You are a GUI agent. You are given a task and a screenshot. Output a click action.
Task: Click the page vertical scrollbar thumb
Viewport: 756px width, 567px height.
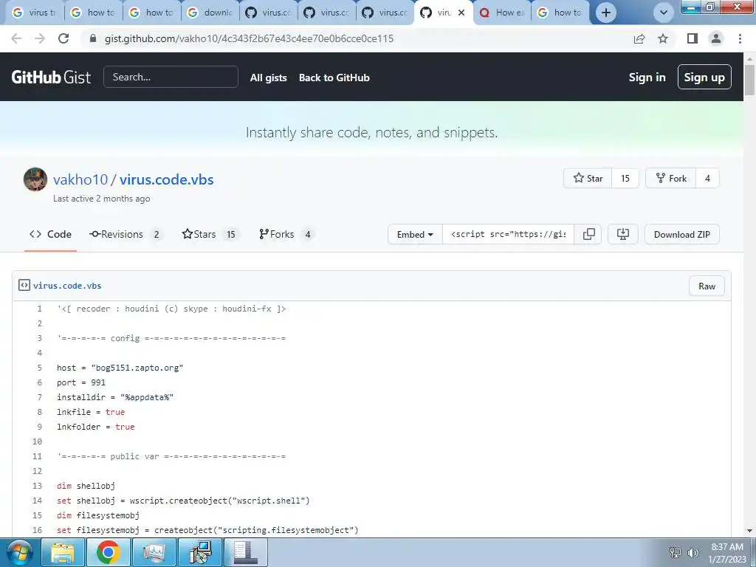[749, 80]
